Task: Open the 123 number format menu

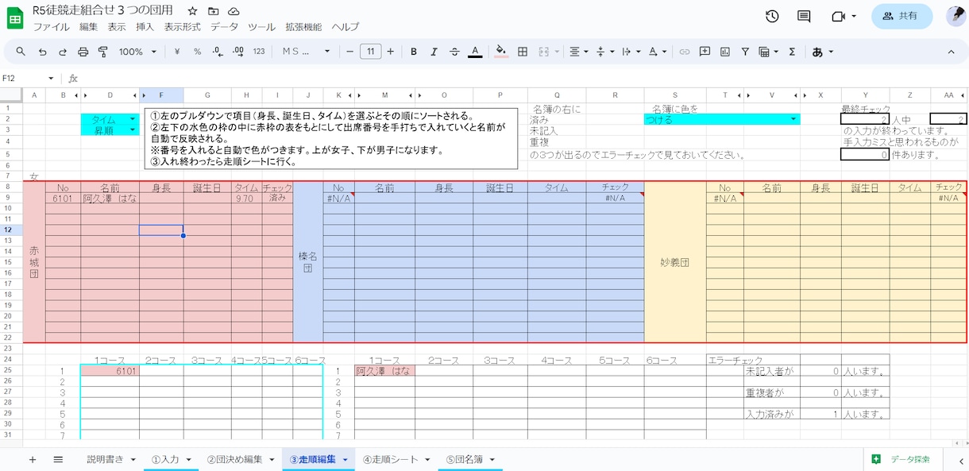Action: pos(259,52)
